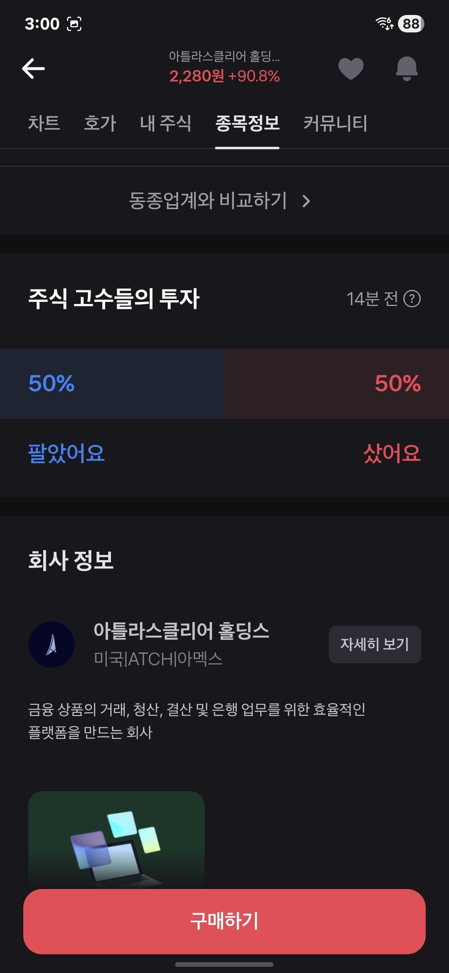Viewport: 449px width, 973px height.
Task: Tap the back arrow icon
Action: click(33, 69)
